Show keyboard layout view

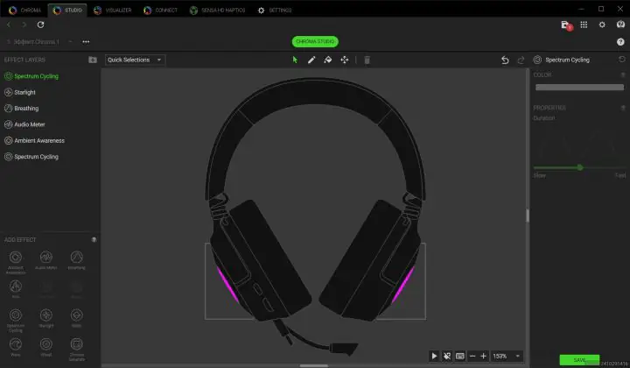460,356
